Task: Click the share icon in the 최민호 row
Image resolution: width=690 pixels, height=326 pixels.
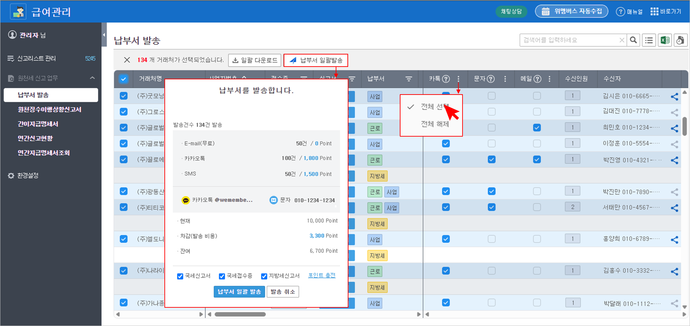Action: tap(674, 128)
